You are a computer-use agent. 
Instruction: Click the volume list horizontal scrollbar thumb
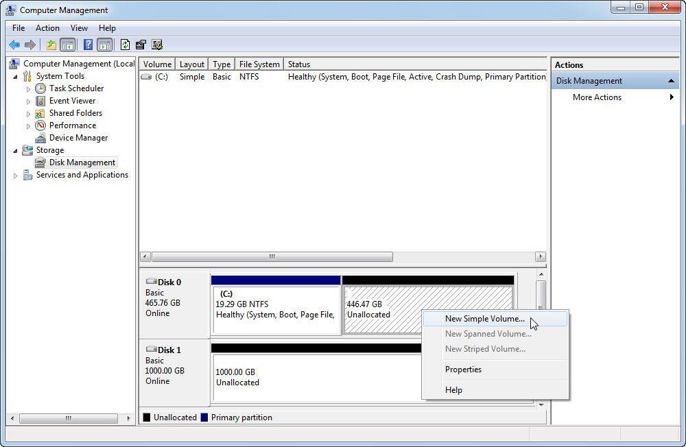(x=272, y=256)
